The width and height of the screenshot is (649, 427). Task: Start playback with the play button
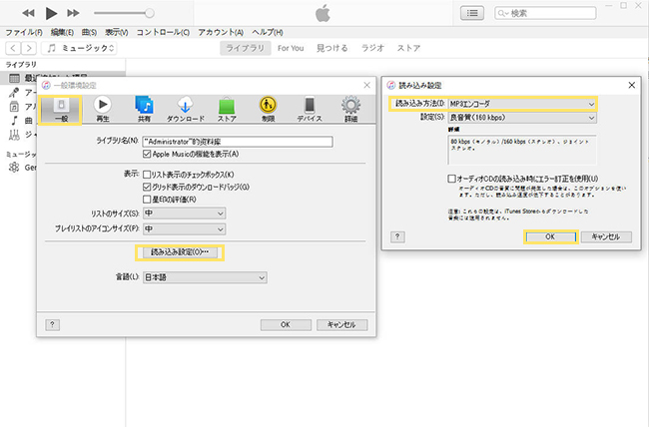click(51, 13)
